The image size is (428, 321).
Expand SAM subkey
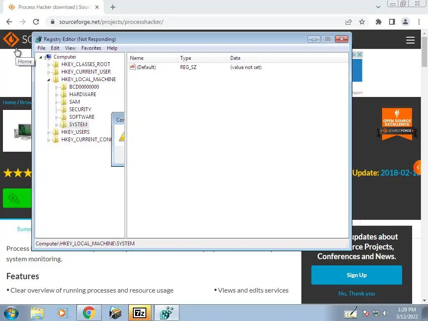[x=56, y=102]
